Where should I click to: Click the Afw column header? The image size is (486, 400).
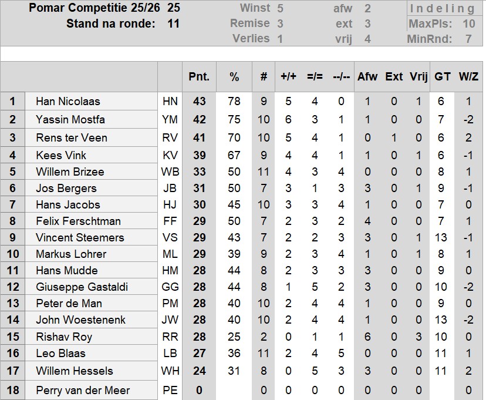367,76
